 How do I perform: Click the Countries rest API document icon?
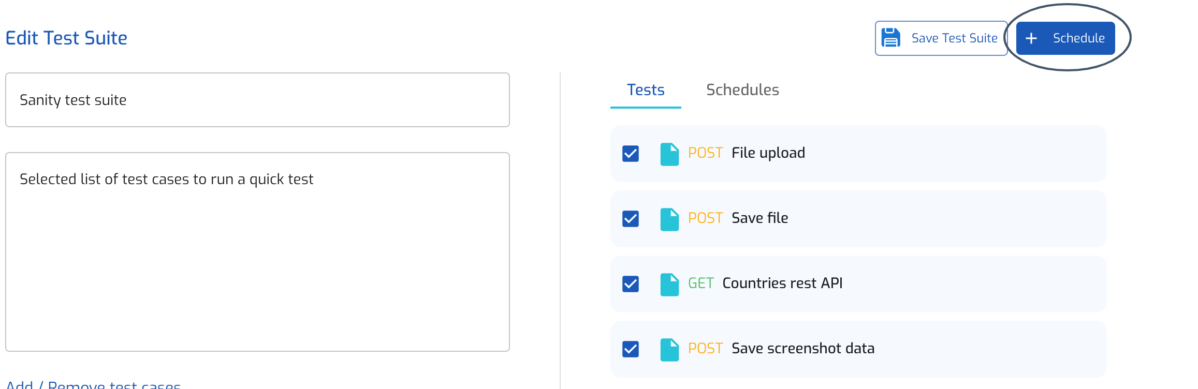pyautogui.click(x=669, y=285)
